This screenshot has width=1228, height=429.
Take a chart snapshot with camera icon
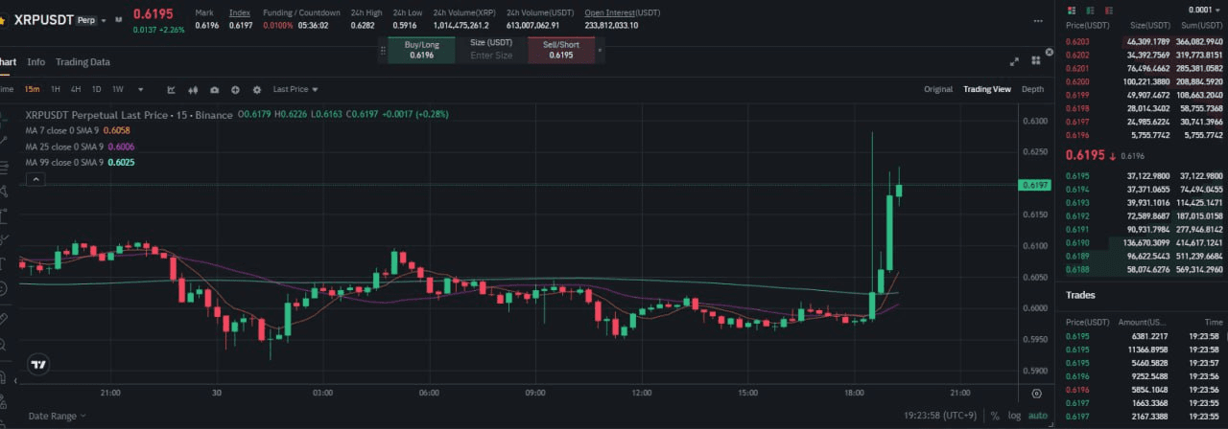pos(214,89)
